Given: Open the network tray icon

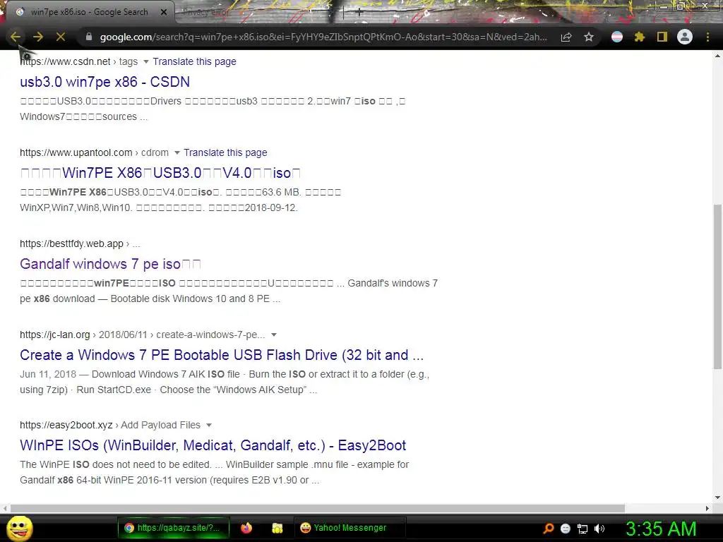Looking at the screenshot, I should pyautogui.click(x=582, y=529).
